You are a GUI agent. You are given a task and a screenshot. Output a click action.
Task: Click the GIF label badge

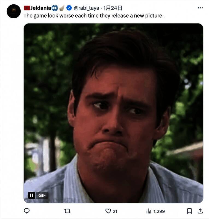click(x=42, y=195)
